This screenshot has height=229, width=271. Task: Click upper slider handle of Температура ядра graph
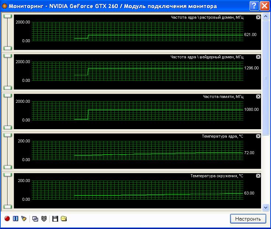click(8, 135)
